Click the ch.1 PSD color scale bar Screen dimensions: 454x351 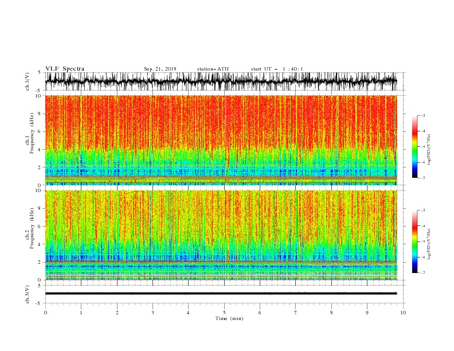click(x=414, y=147)
